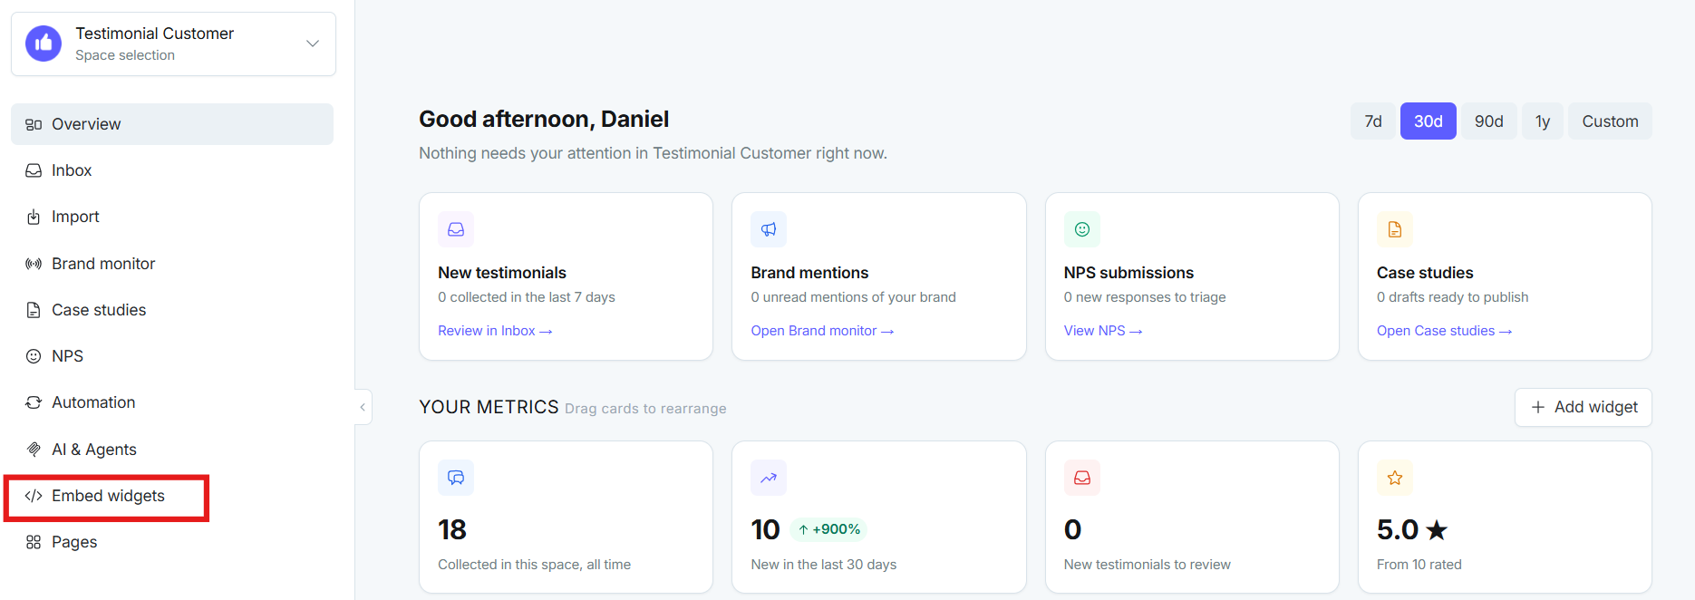1695x600 pixels.
Task: Expand the Testimonial Customer space selector
Action: point(173,44)
